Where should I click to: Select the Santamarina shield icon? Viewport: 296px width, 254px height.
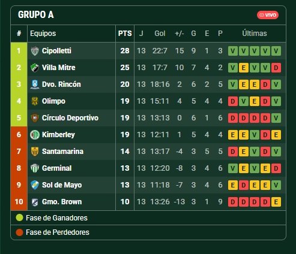pyautogui.click(x=35, y=152)
